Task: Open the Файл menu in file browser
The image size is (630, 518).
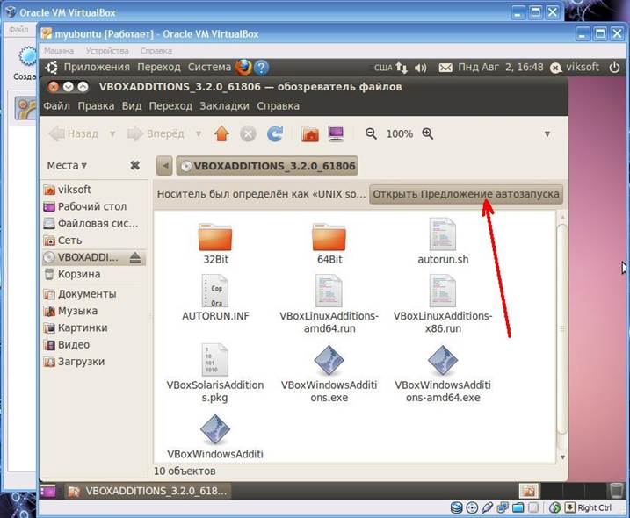Action: [56, 106]
